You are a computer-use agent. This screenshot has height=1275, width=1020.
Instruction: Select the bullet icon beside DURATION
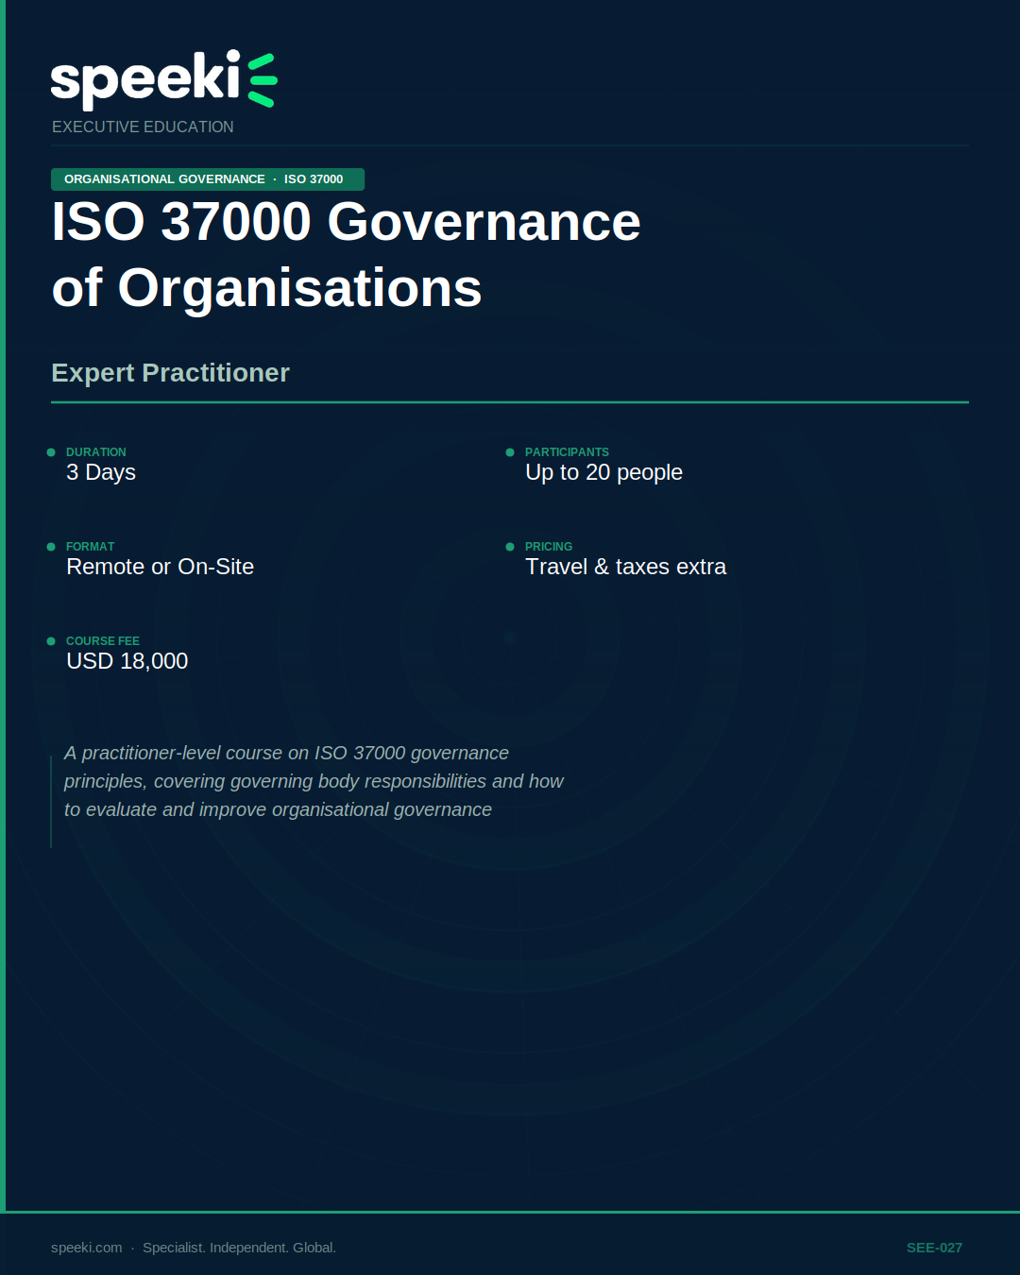(51, 452)
